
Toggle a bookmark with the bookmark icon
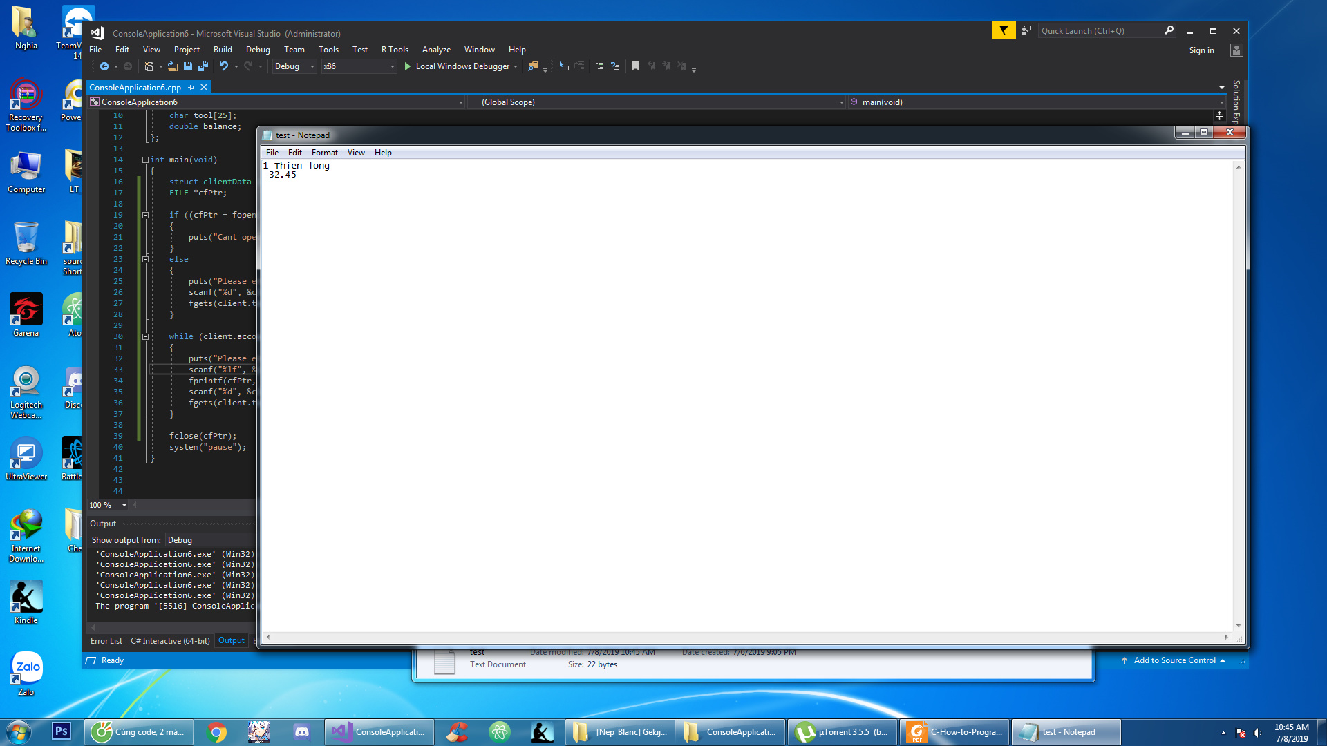(635, 66)
